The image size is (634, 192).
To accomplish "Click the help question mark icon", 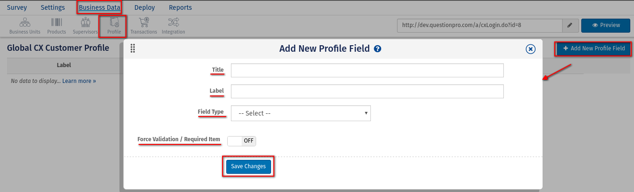I will (378, 48).
